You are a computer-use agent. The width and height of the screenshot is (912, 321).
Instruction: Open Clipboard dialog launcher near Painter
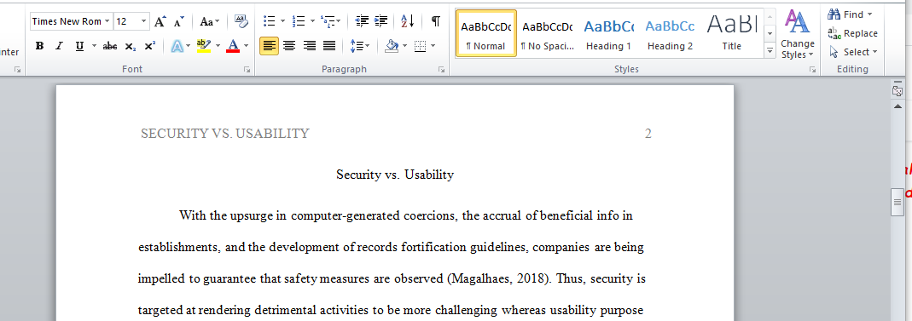17,69
